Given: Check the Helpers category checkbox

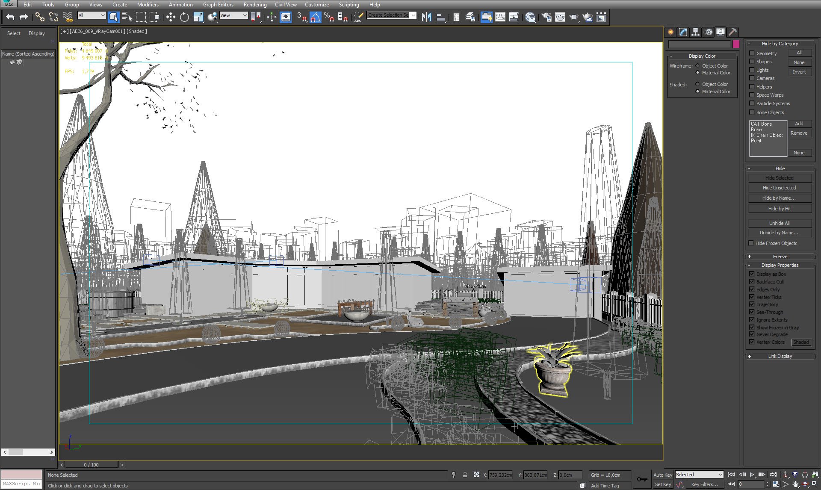Looking at the screenshot, I should (x=752, y=87).
